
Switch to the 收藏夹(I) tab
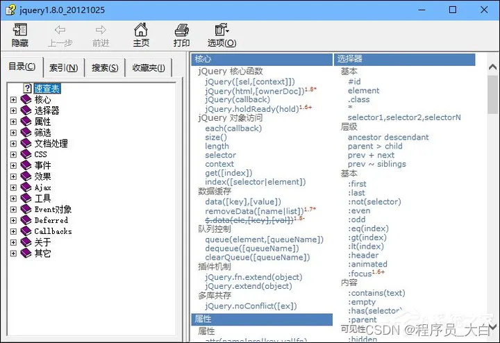pos(149,67)
